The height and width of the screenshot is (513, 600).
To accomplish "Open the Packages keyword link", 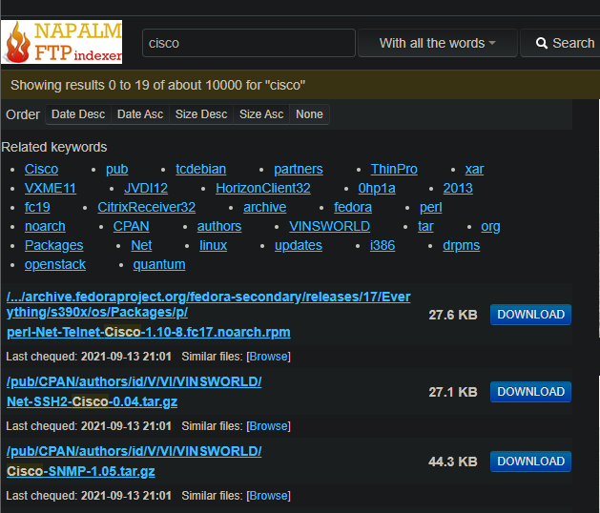I will 53,246.
